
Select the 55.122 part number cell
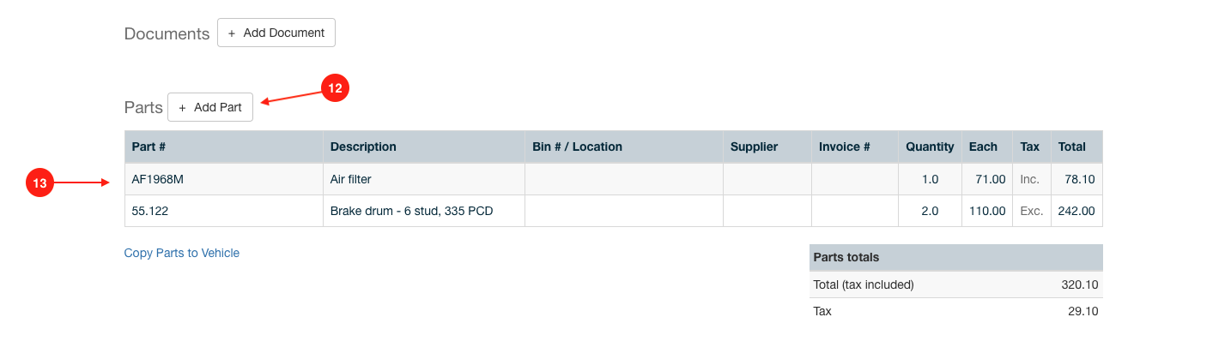pos(224,211)
